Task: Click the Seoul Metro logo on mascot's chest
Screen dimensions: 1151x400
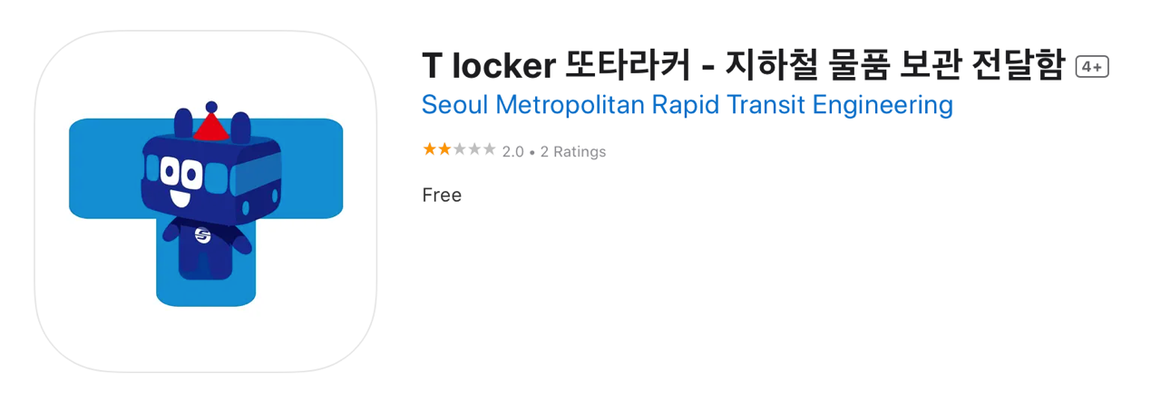Action: (x=202, y=236)
